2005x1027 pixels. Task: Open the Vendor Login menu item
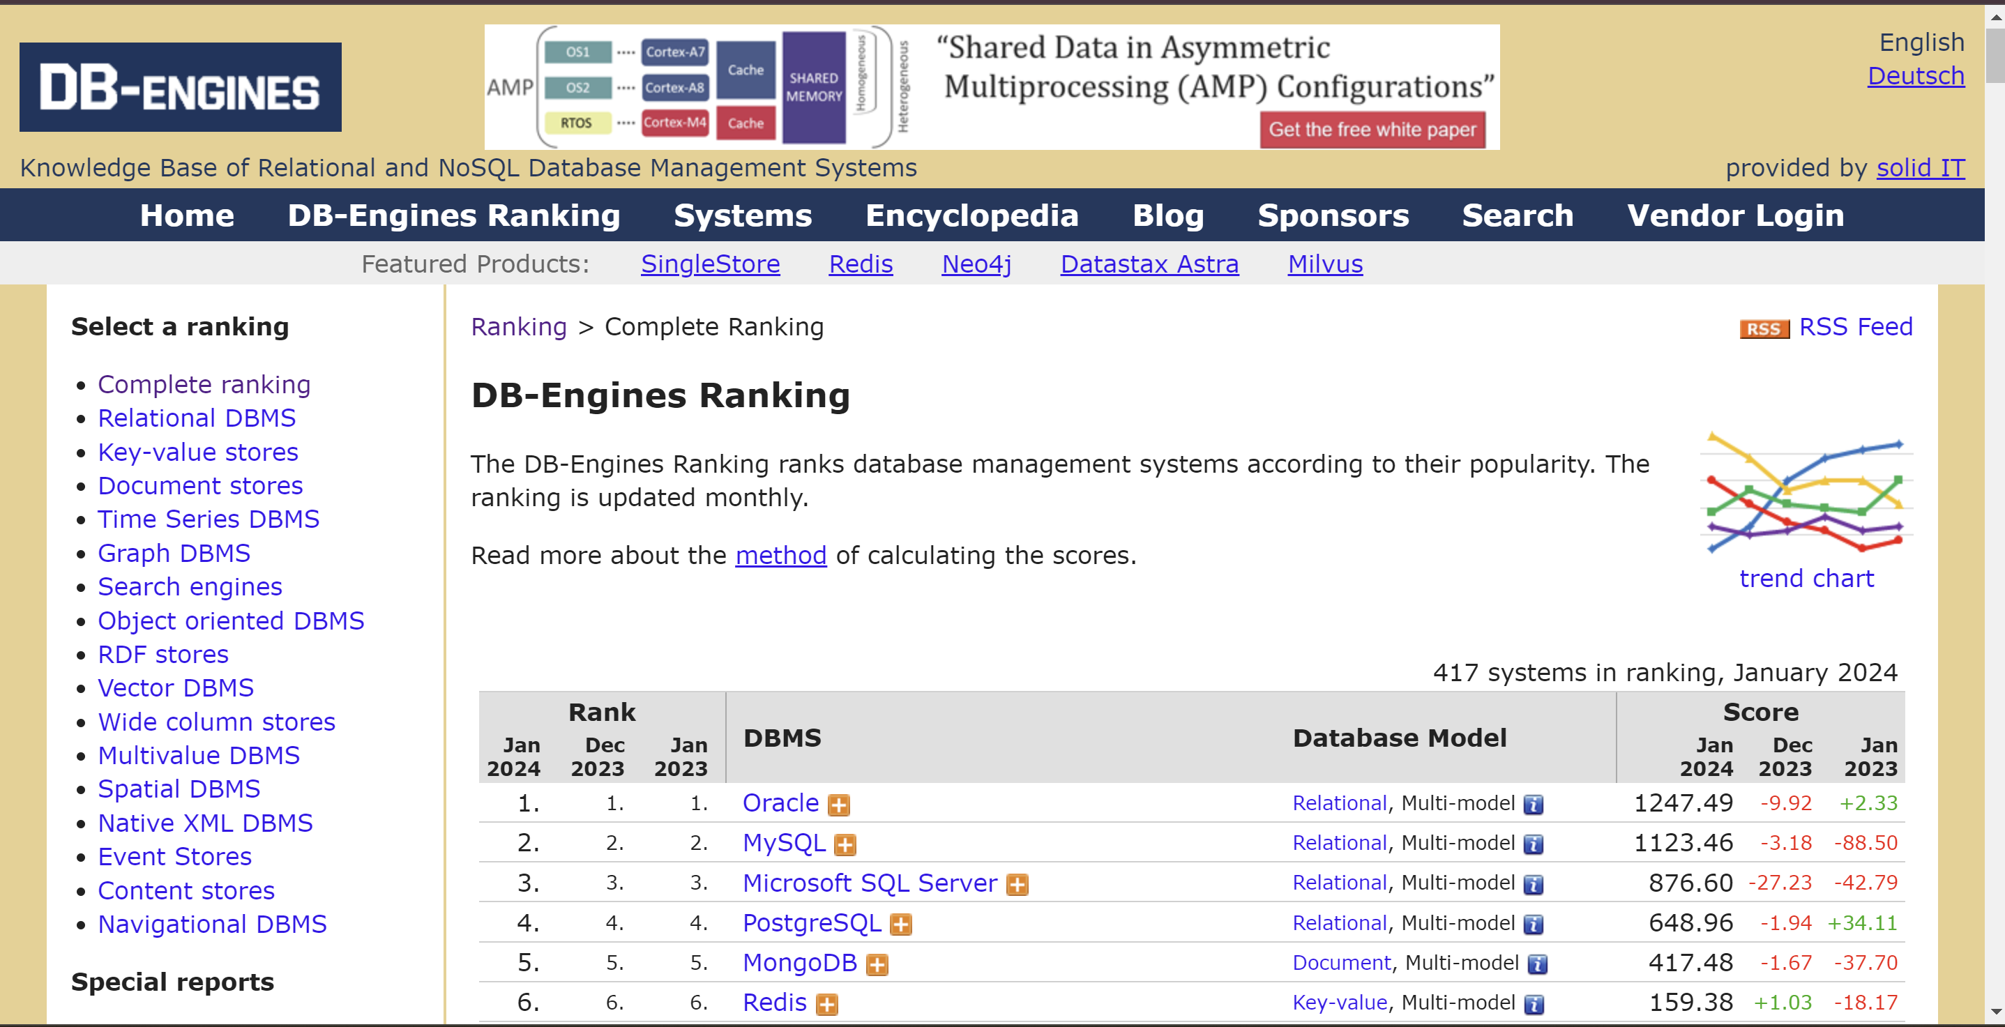point(1735,215)
